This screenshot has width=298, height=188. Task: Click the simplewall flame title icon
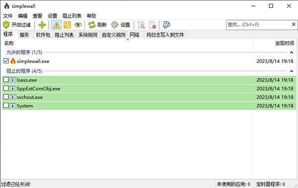tap(6, 6)
